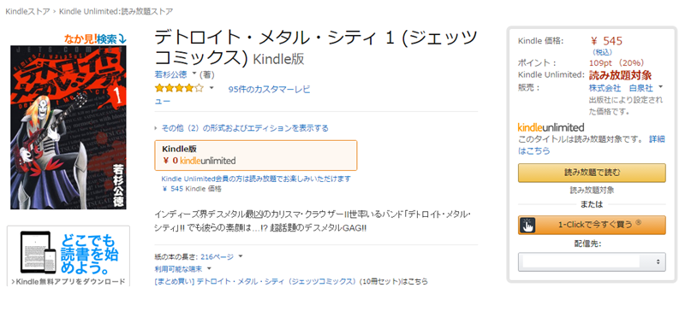Click the 読み放題で読む button
This screenshot has height=317, width=685.
(x=592, y=173)
